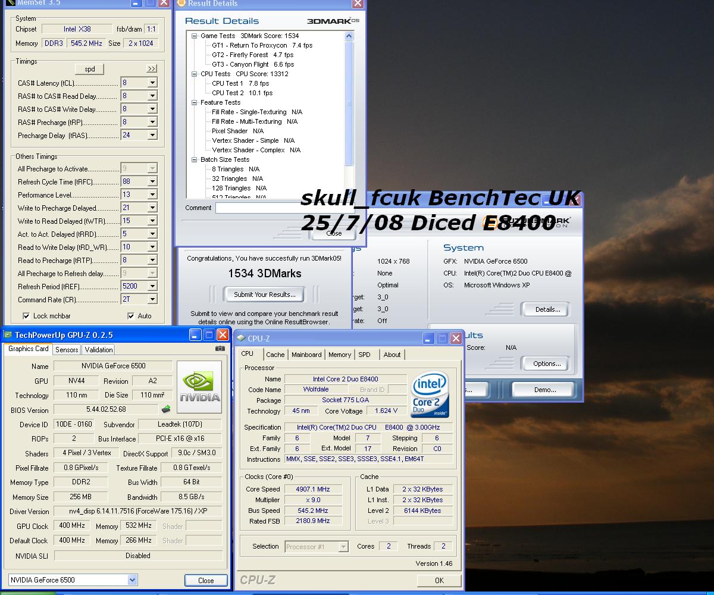Click the Rated FSB 2180.9 MHz value
Screen dimensions: 714x595
313,521
